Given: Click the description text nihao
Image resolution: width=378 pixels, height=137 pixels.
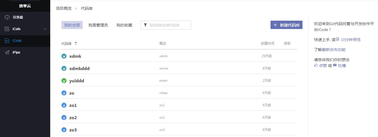Looking at the screenshot, I should coord(163,93).
